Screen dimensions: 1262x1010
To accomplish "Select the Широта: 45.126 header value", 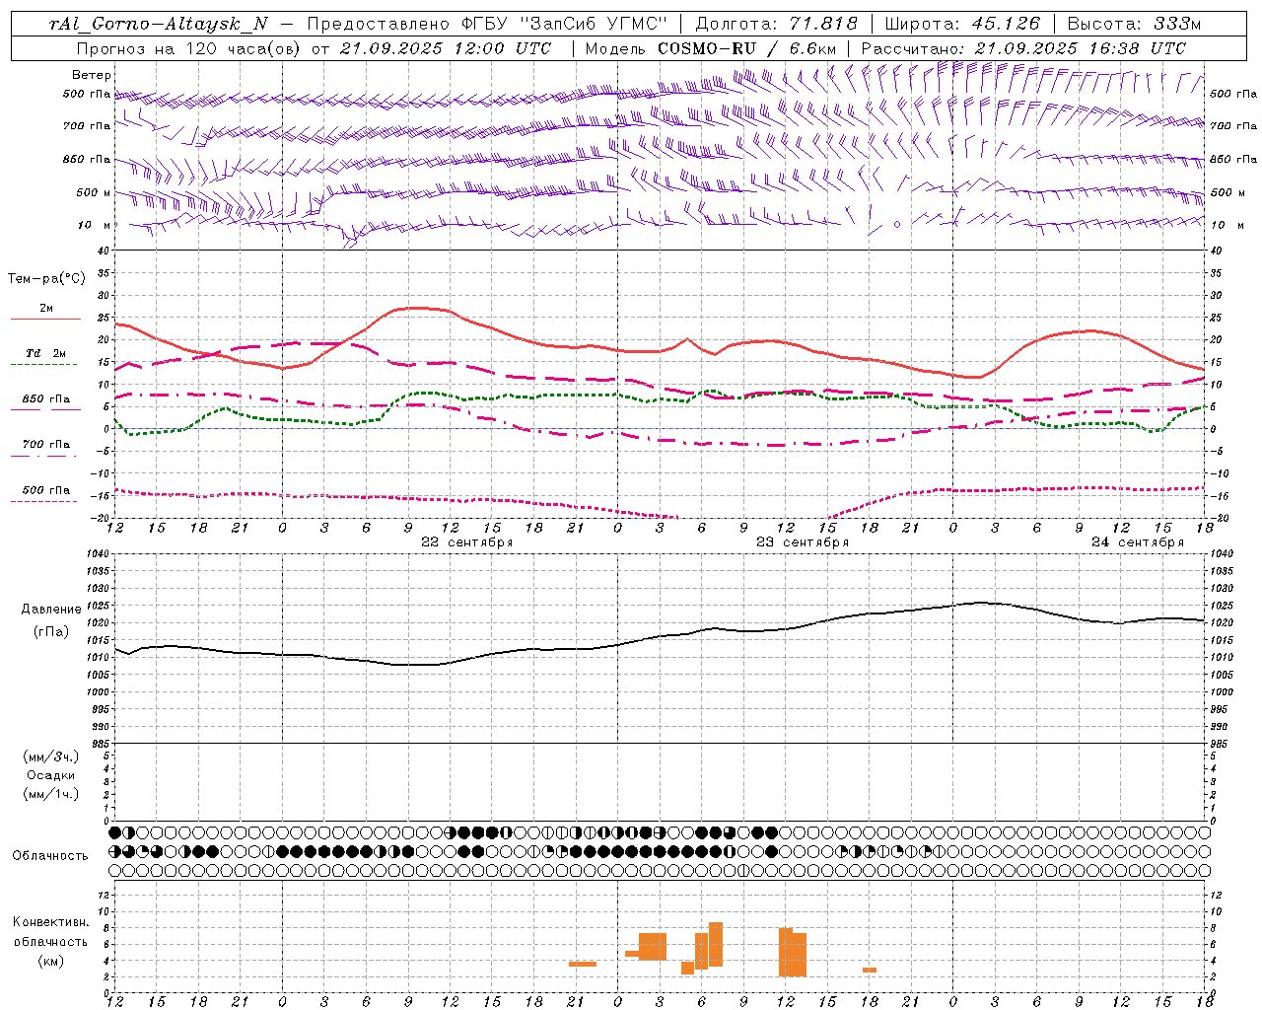I will click(962, 25).
